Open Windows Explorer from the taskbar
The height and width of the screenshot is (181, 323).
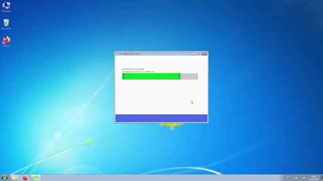pos(15,177)
